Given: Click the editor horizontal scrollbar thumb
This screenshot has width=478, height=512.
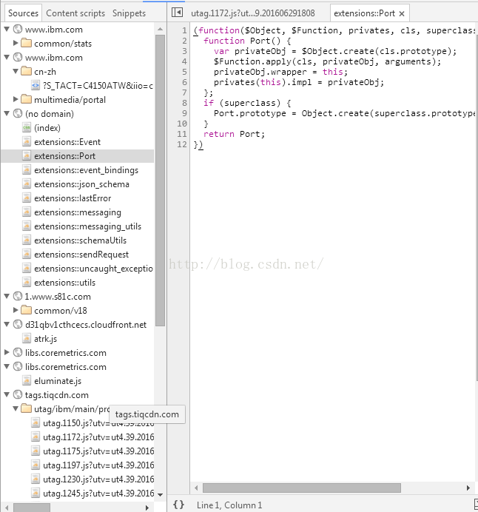Looking at the screenshot, I should (302, 488).
